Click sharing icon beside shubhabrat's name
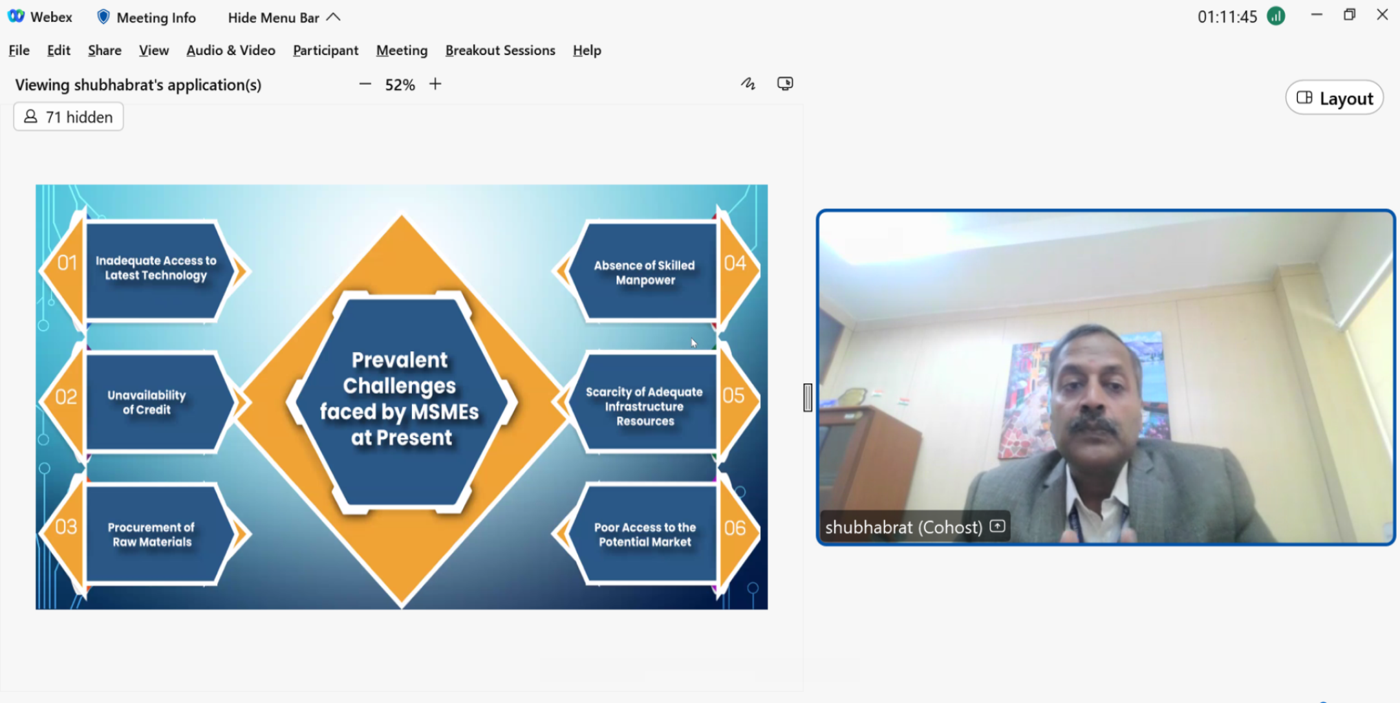 pos(997,526)
